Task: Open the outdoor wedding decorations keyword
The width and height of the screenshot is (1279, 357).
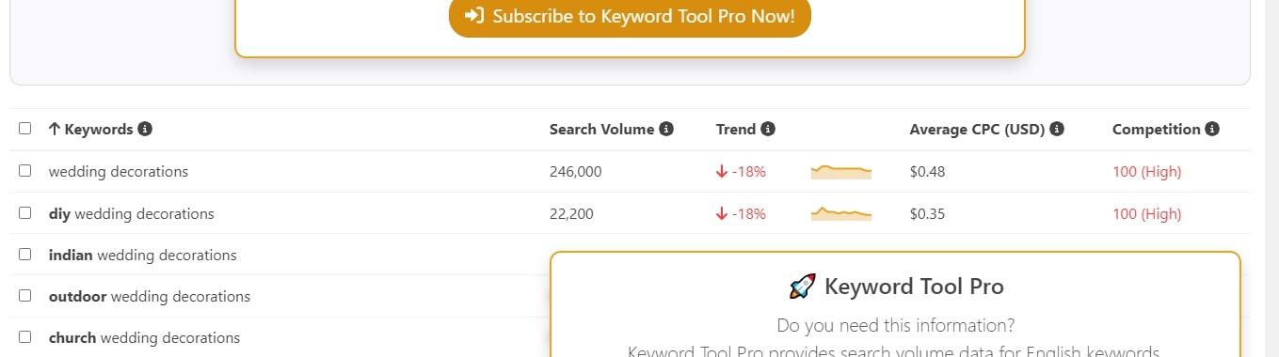Action: point(150,297)
